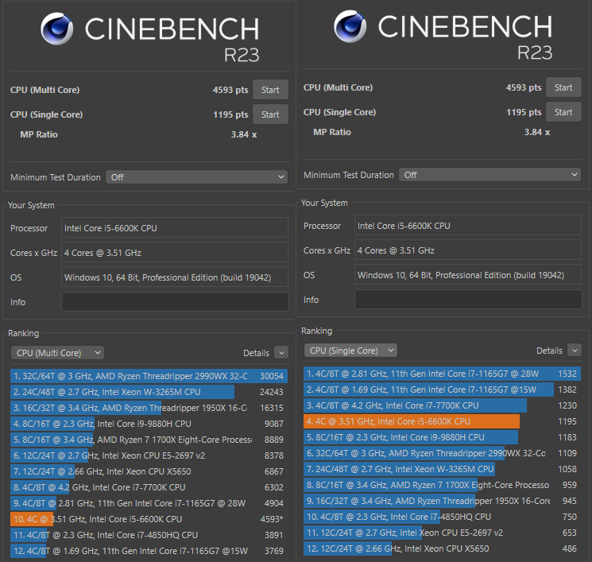
Task: Select Core i7-7700K row scoring 6302
Action: click(x=149, y=487)
